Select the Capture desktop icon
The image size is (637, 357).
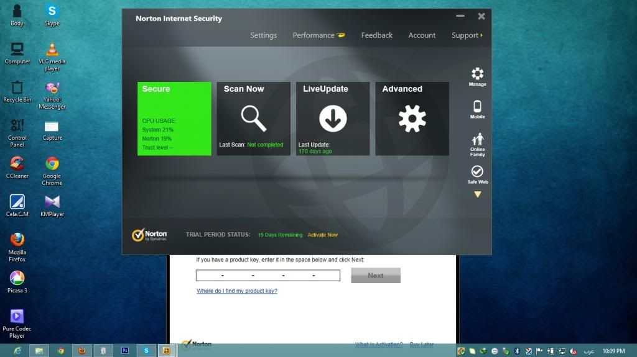coord(52,130)
